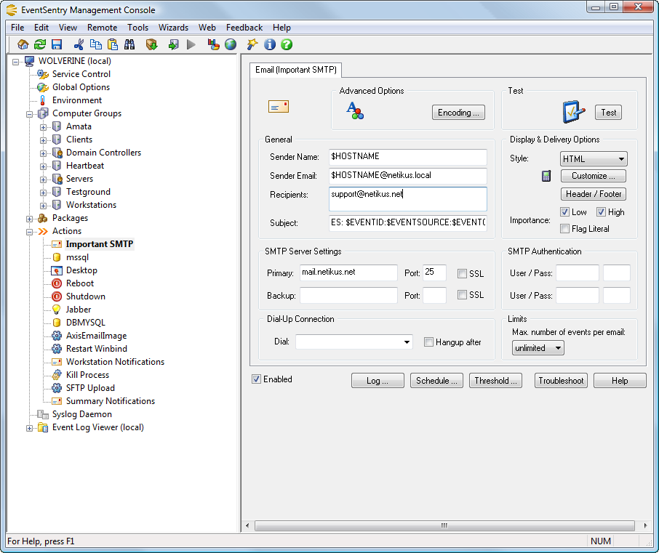Click the Troubleshoot button
This screenshot has height=553, width=659.
[x=561, y=381]
